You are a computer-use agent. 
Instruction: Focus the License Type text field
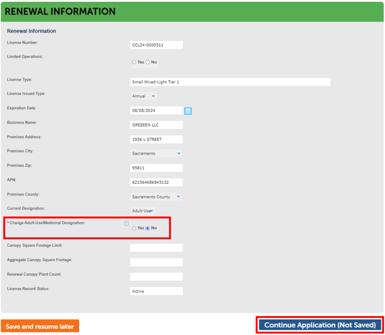[x=230, y=82]
